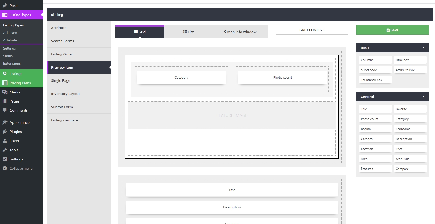Select the Year Built element

pyautogui.click(x=410, y=159)
